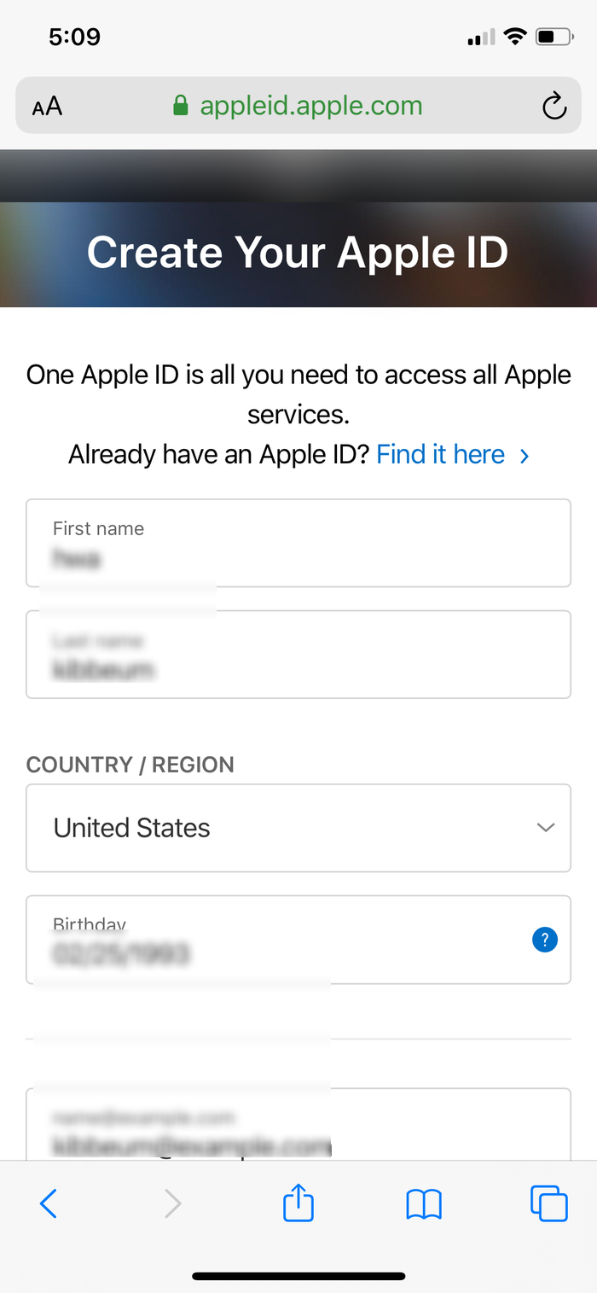Image resolution: width=597 pixels, height=1293 pixels.
Task: Show open tabs with the tabs icon
Action: (x=549, y=1203)
